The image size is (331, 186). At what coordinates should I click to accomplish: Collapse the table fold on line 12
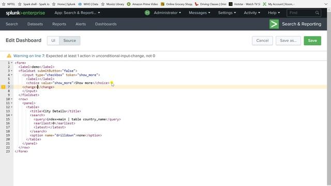[x=11, y=107]
